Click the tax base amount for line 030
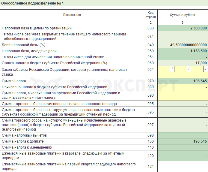 point(183,28)
